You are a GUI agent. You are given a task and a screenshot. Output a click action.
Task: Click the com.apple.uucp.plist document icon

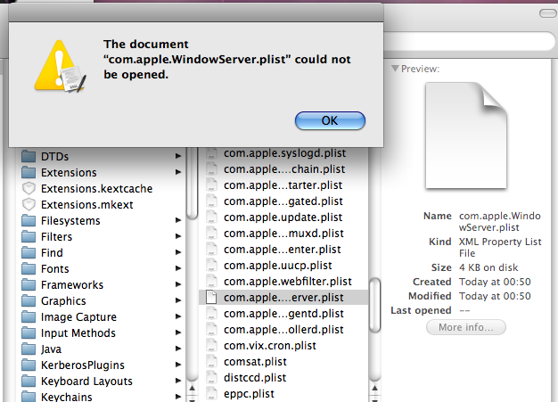pos(212,265)
